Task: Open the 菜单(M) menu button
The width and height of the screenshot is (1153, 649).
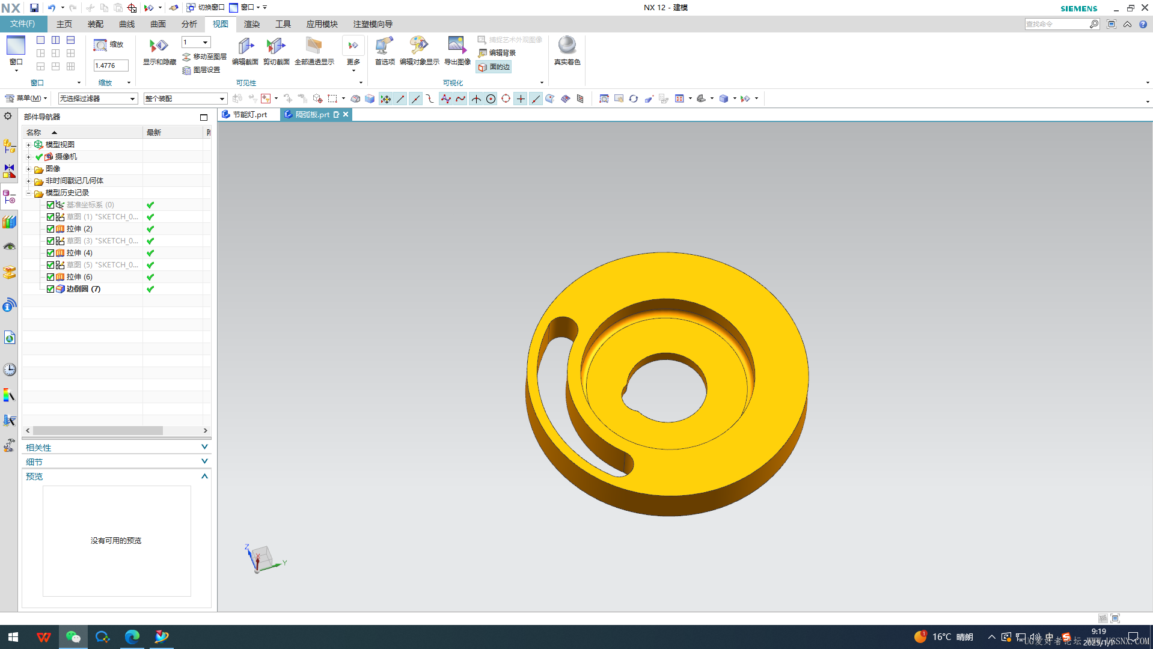Action: 26,99
